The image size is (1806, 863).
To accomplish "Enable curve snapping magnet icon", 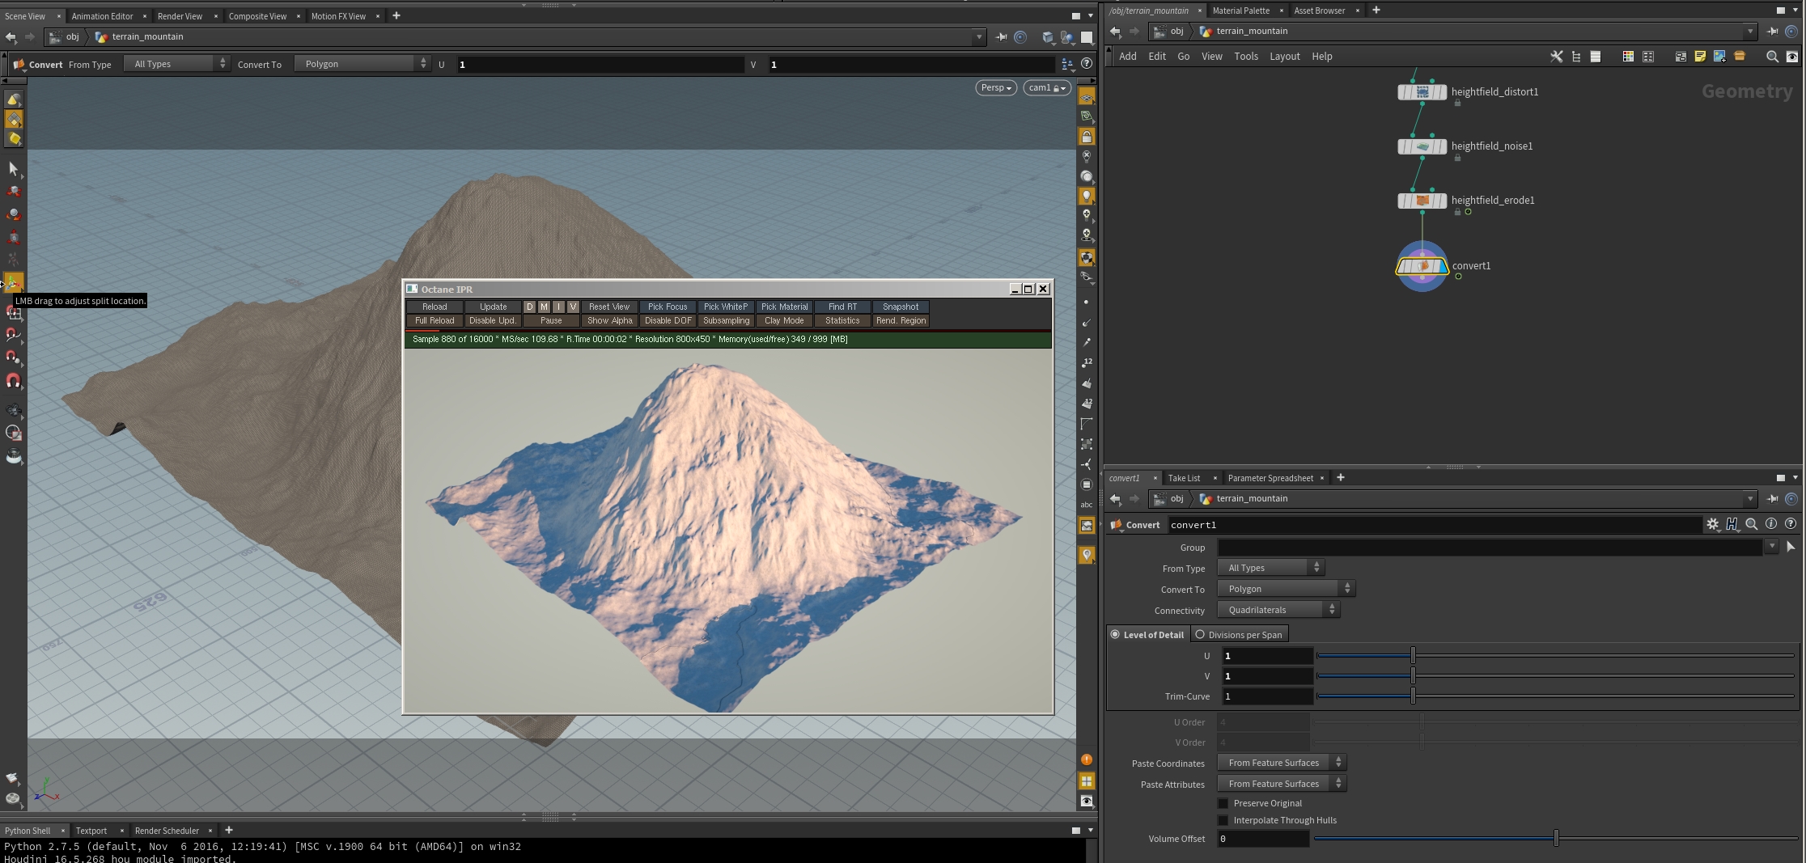I will [x=13, y=335].
